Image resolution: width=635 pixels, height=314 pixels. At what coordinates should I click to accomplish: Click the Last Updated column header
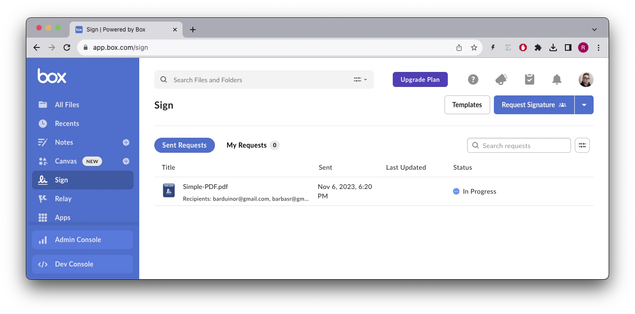(x=406, y=167)
